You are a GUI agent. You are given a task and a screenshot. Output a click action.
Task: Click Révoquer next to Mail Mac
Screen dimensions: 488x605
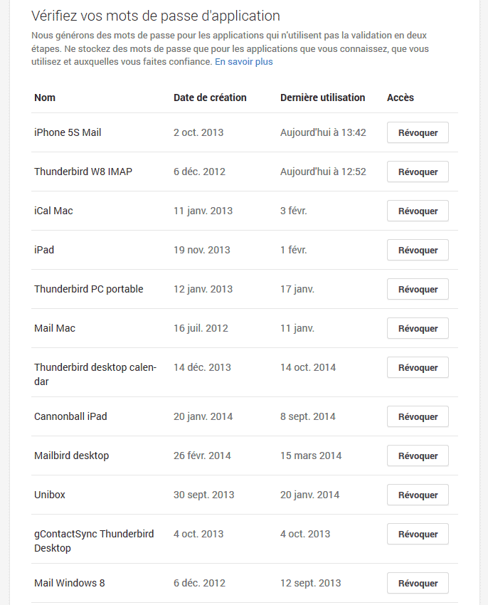[418, 328]
